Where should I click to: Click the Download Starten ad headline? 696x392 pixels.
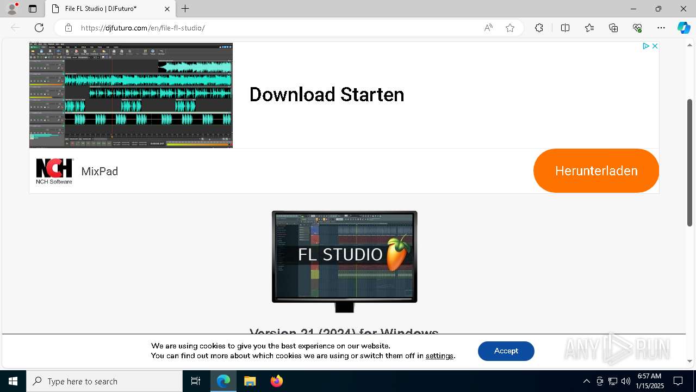(327, 95)
